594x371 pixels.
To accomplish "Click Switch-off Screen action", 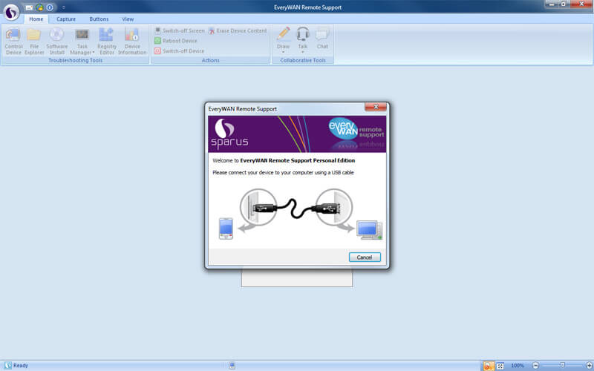I will (x=180, y=30).
